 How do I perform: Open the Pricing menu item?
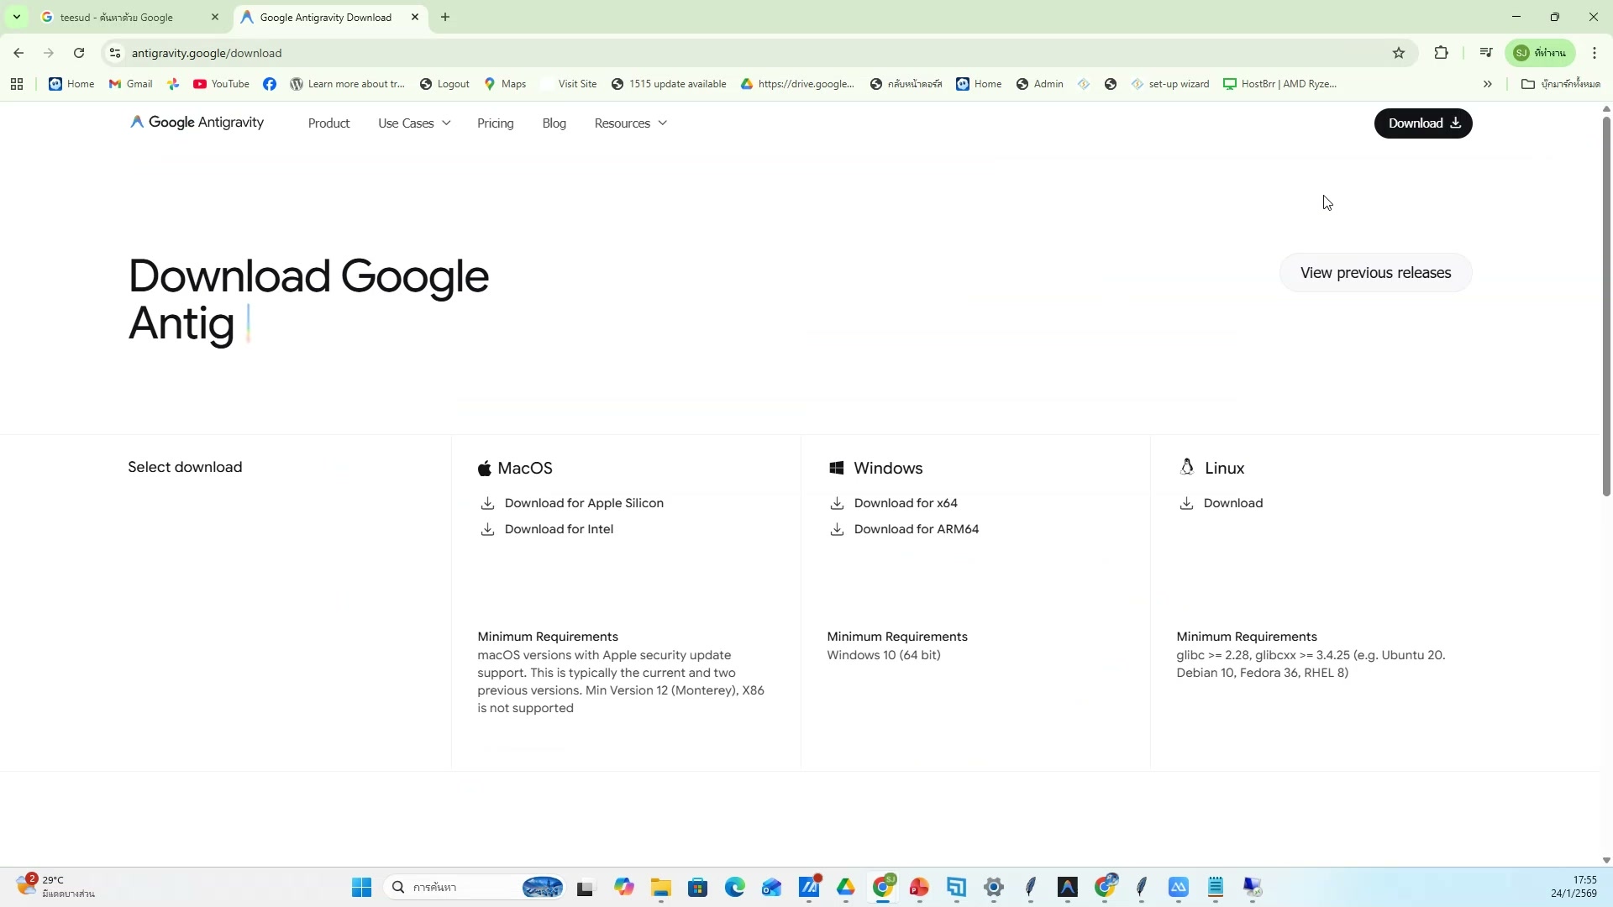tap(495, 123)
